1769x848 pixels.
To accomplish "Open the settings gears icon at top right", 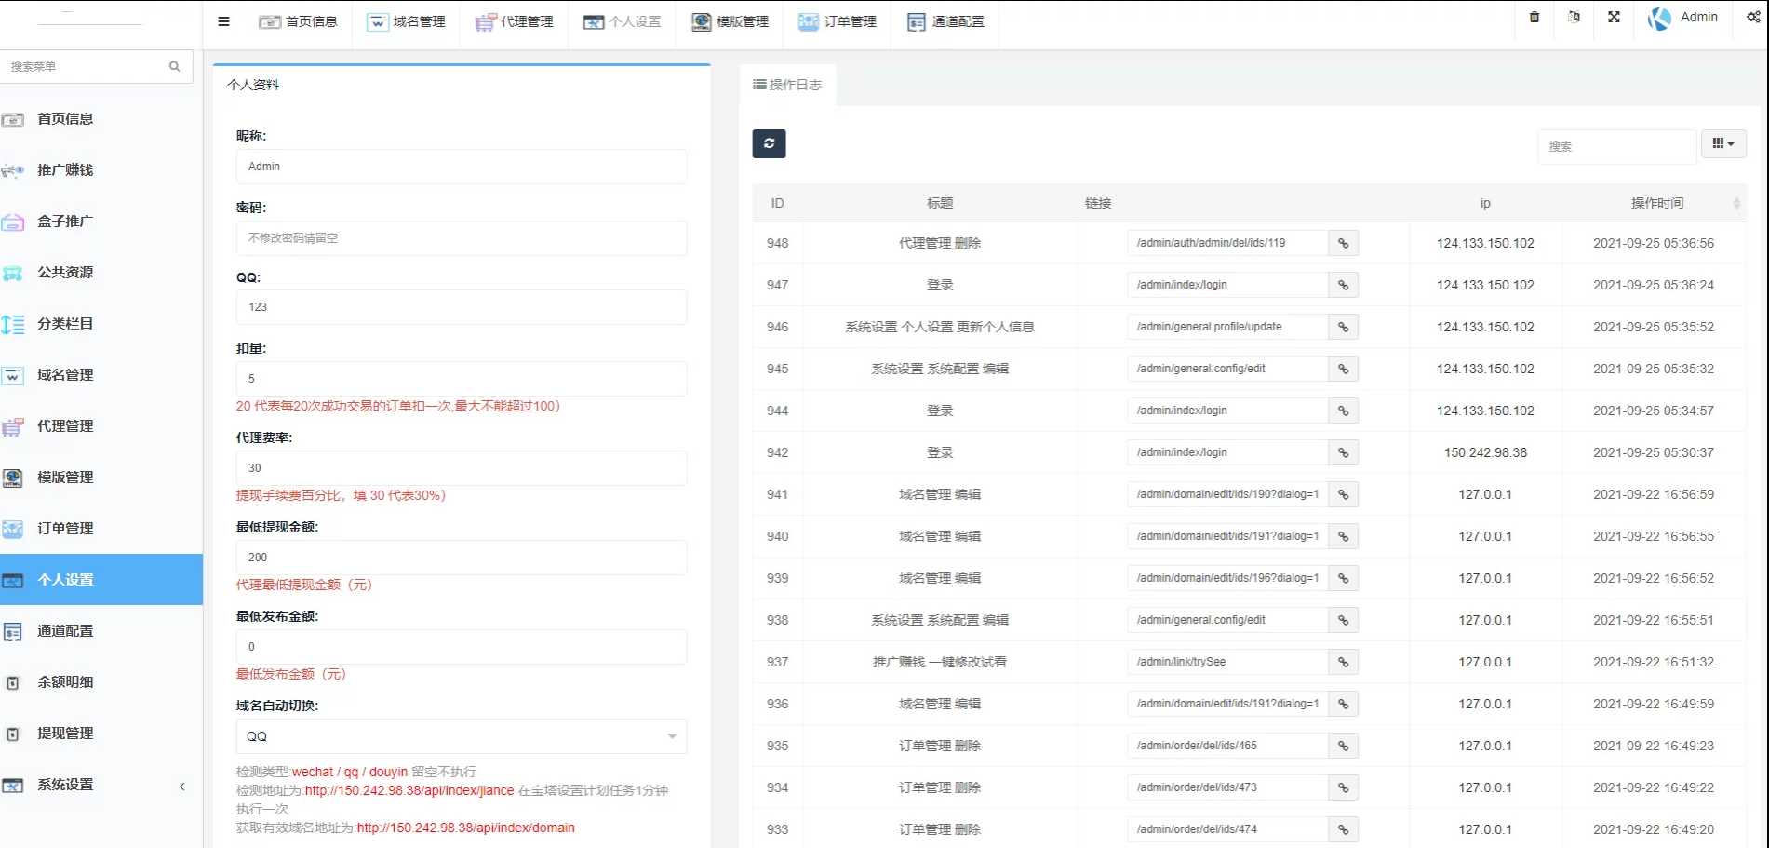I will (x=1752, y=18).
